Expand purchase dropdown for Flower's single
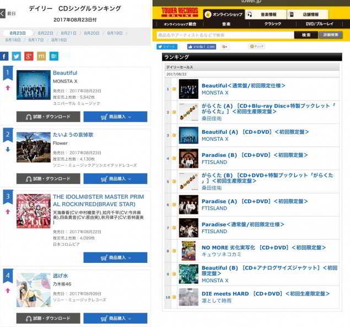350x327 pixels. click(115, 179)
